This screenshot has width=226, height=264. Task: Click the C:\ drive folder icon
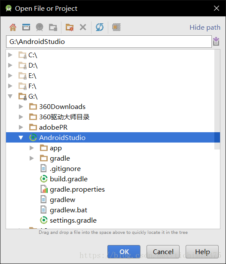point(22,55)
